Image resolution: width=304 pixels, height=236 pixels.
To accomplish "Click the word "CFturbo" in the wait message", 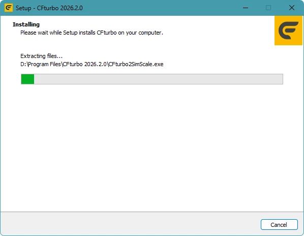I will pos(106,33).
